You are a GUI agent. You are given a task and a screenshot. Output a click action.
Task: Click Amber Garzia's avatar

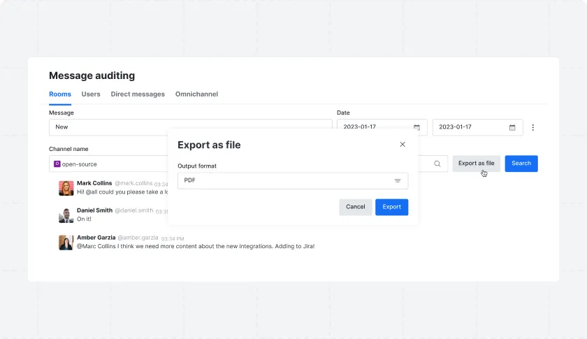(66, 243)
